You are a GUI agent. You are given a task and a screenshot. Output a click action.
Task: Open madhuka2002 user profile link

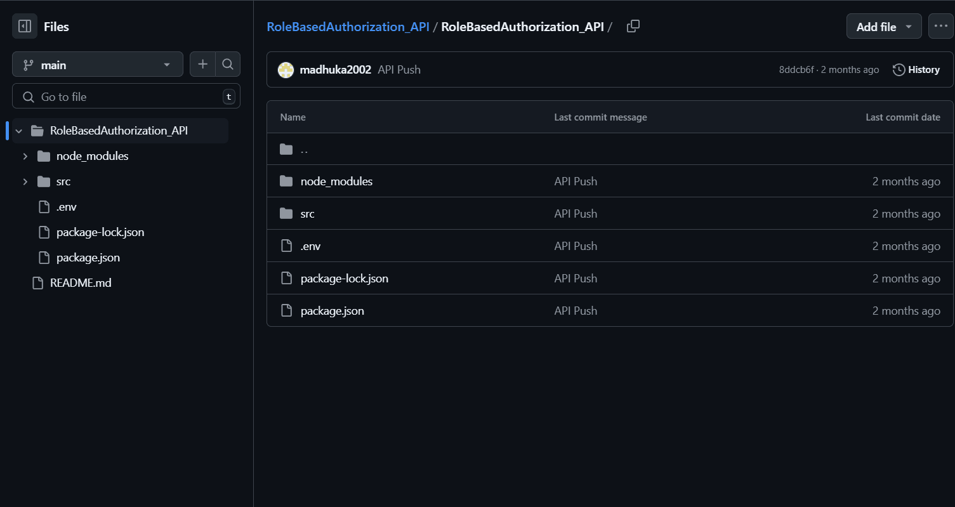pos(335,70)
